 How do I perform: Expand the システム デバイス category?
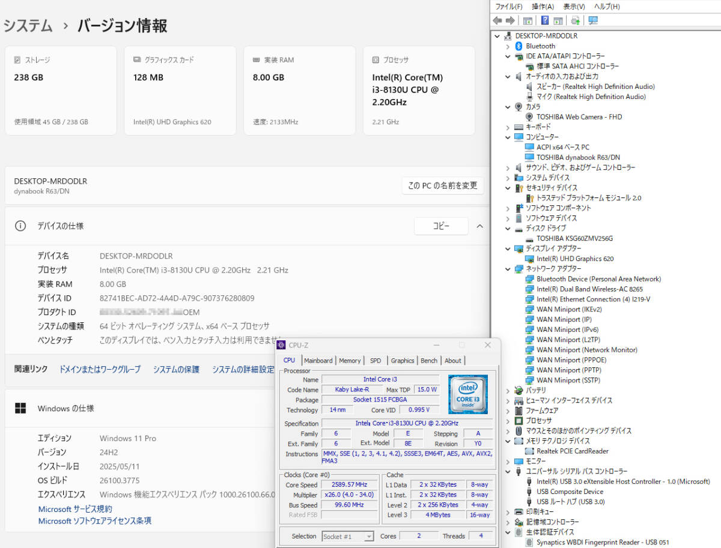pos(508,178)
